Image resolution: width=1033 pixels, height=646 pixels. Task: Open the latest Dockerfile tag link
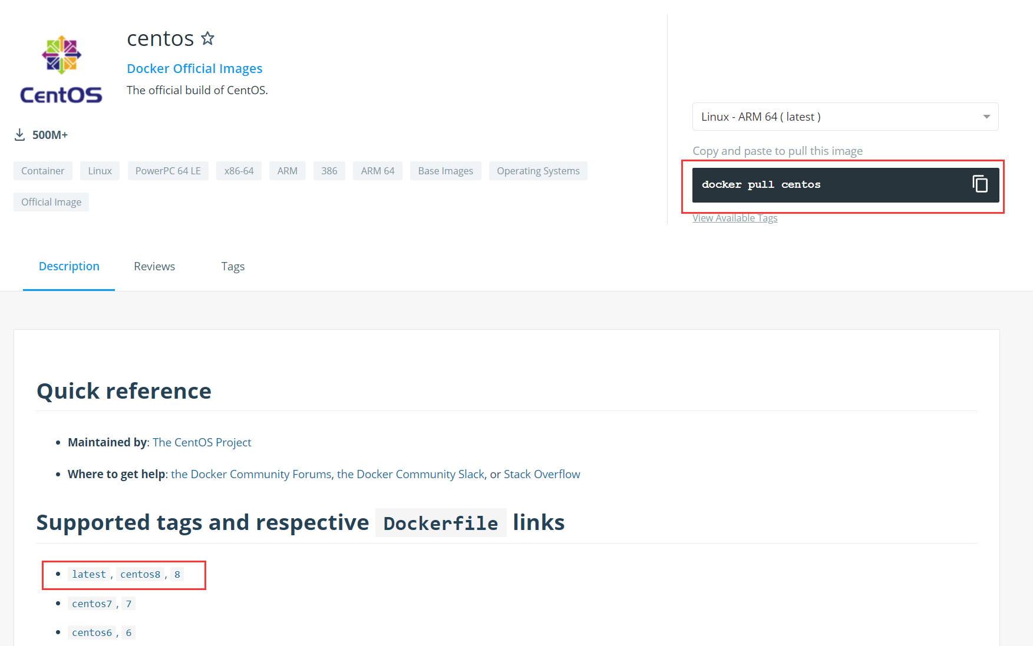[x=89, y=574]
